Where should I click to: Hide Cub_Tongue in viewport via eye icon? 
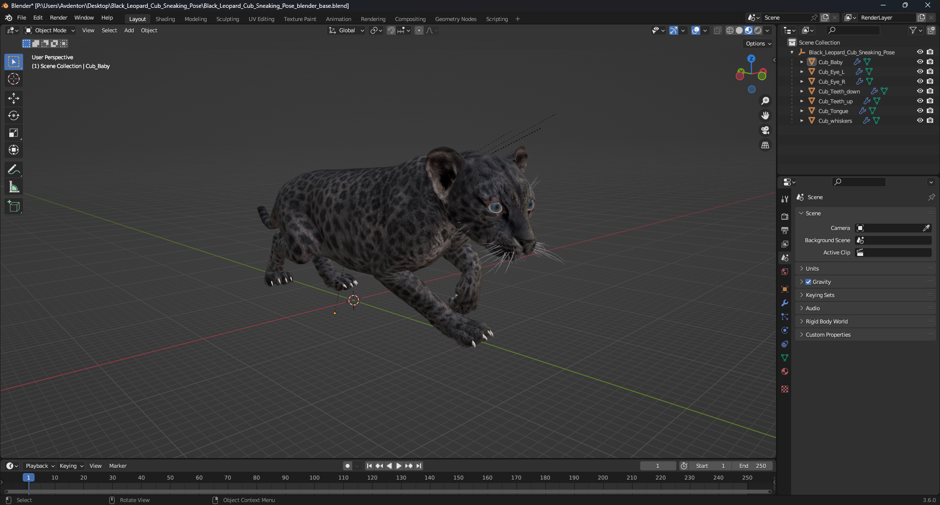[x=920, y=111]
